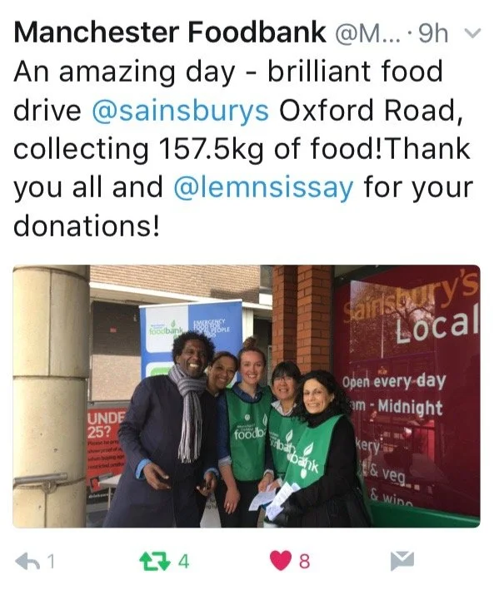Show who liked via the 8 count
The height and width of the screenshot is (590, 494).
(x=304, y=562)
